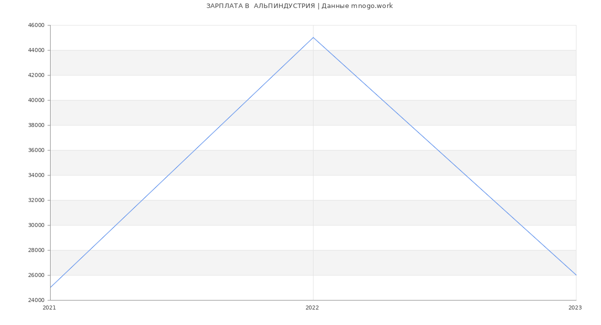Click the 28000 y-axis label
This screenshot has width=601, height=325.
coord(36,250)
